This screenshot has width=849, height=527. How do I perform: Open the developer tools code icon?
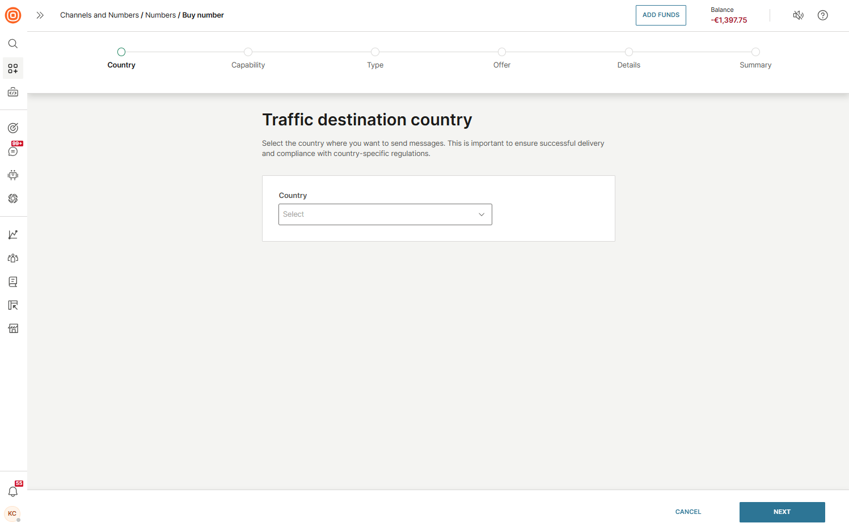pos(13,92)
